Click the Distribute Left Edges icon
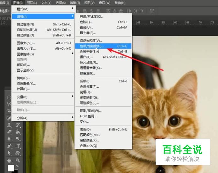The width and height of the screenshot is (218, 173). coord(129,11)
